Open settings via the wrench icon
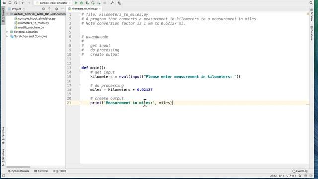 pos(112,3)
